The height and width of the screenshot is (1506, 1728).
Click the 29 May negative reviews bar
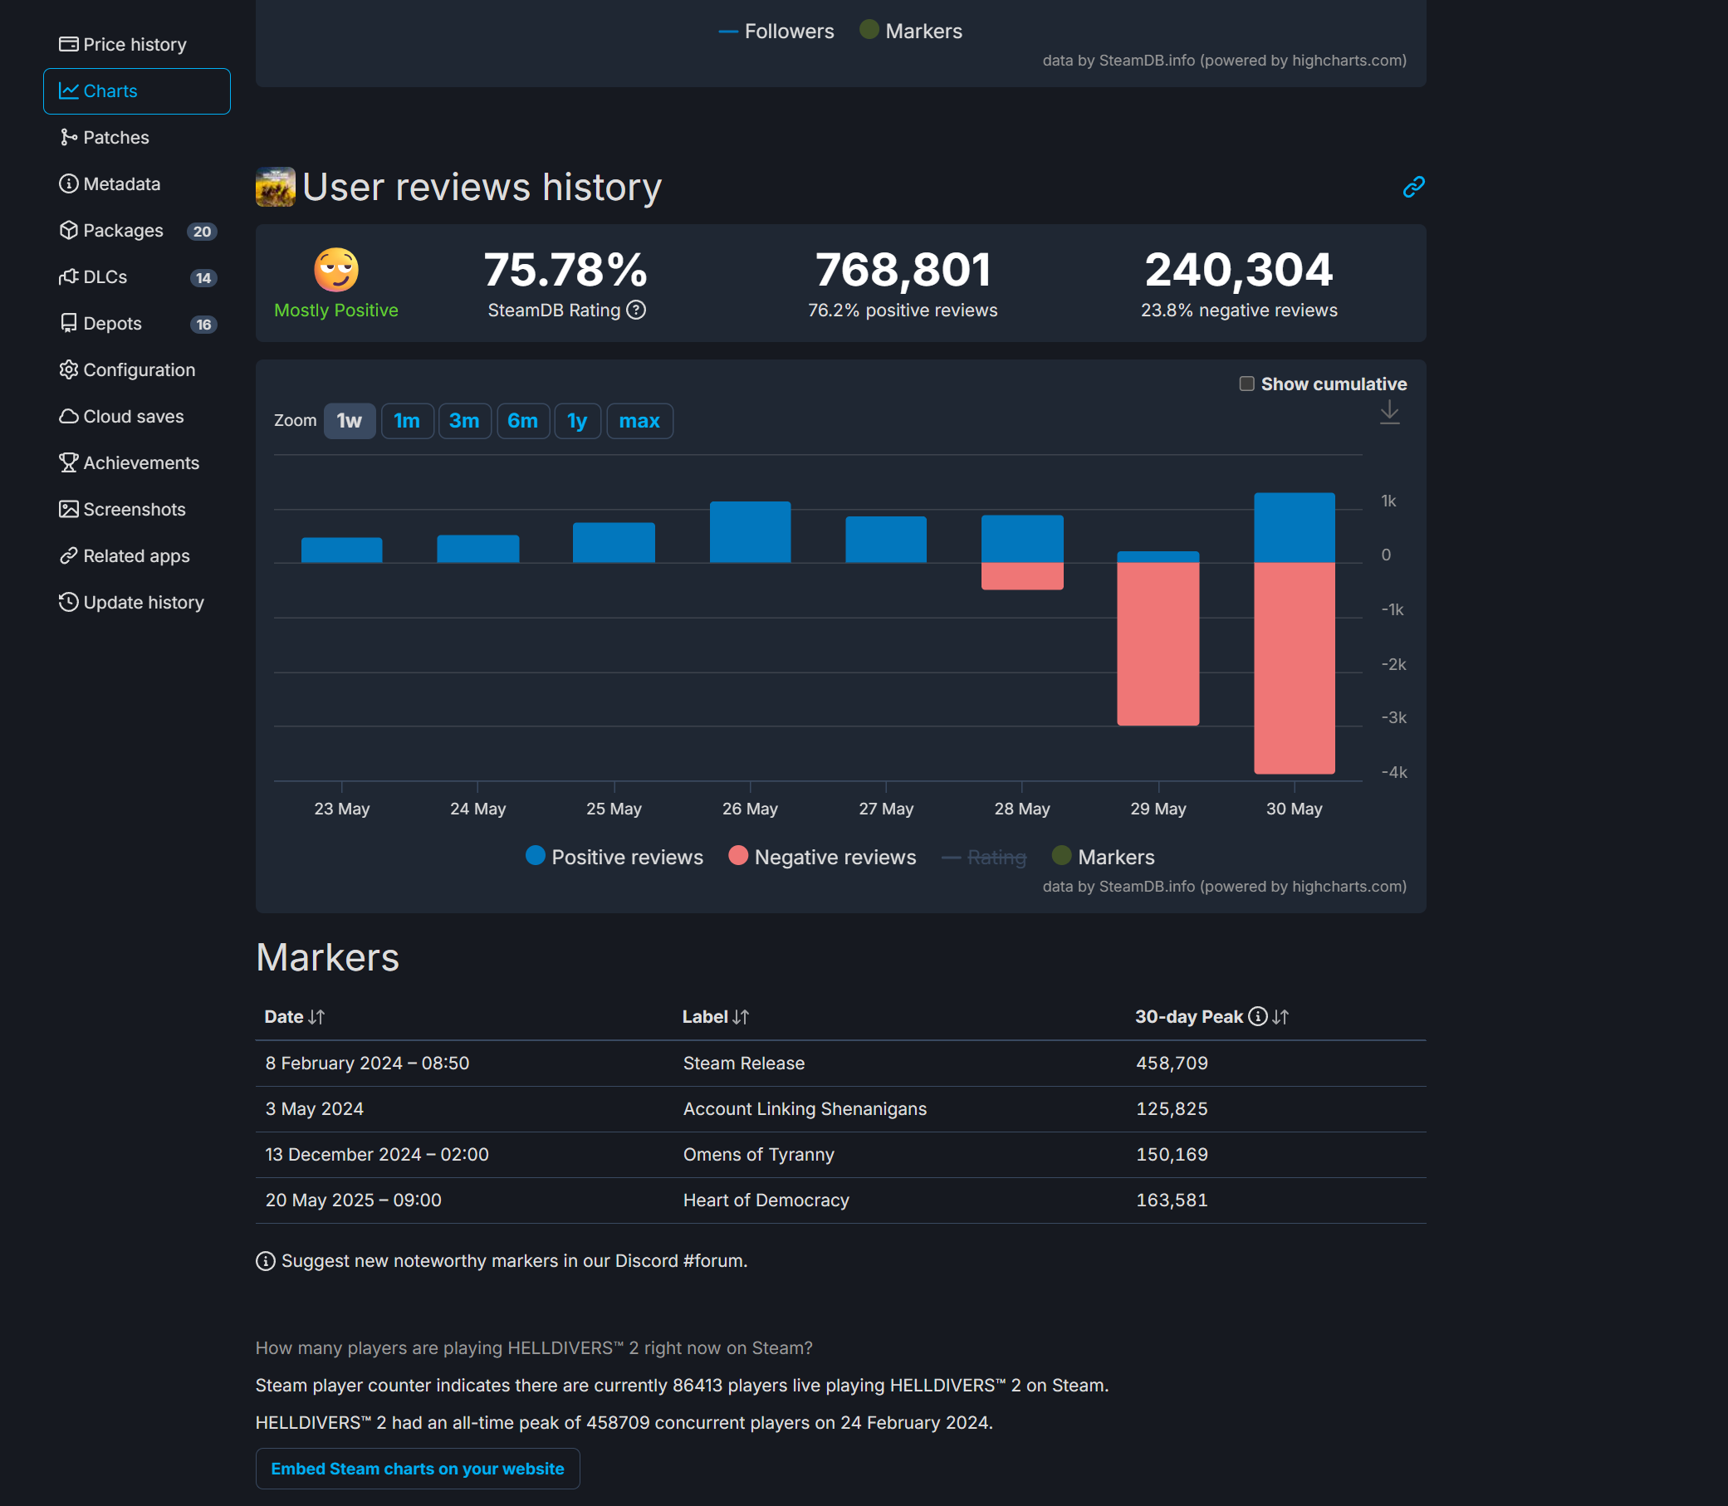click(x=1158, y=643)
